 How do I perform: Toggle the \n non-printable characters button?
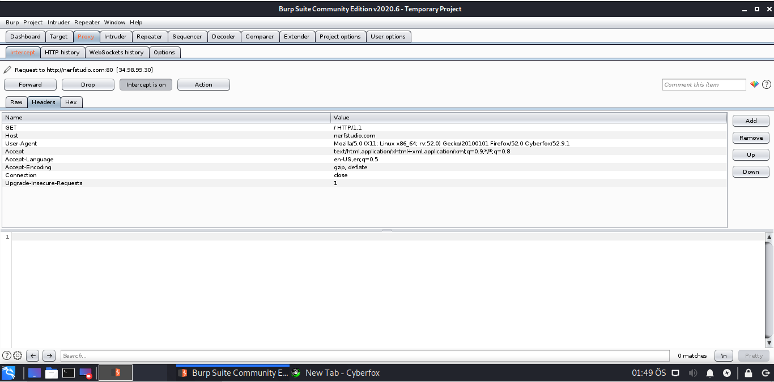click(x=724, y=355)
